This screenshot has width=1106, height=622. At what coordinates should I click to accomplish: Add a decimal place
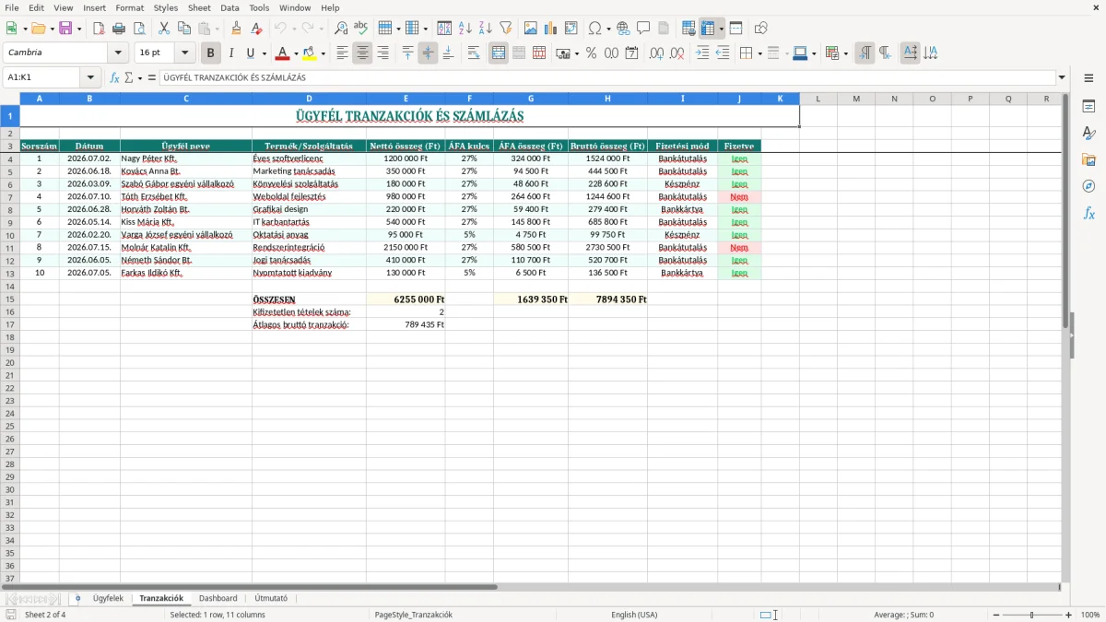(656, 53)
